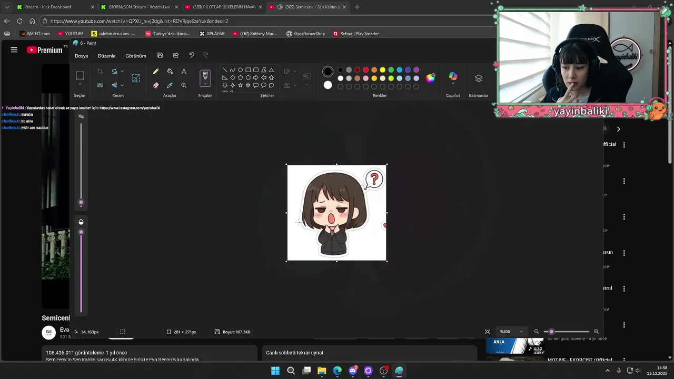Viewport: 674px width, 379px height.
Task: Open the Görünüm menu
Action: coord(136,56)
